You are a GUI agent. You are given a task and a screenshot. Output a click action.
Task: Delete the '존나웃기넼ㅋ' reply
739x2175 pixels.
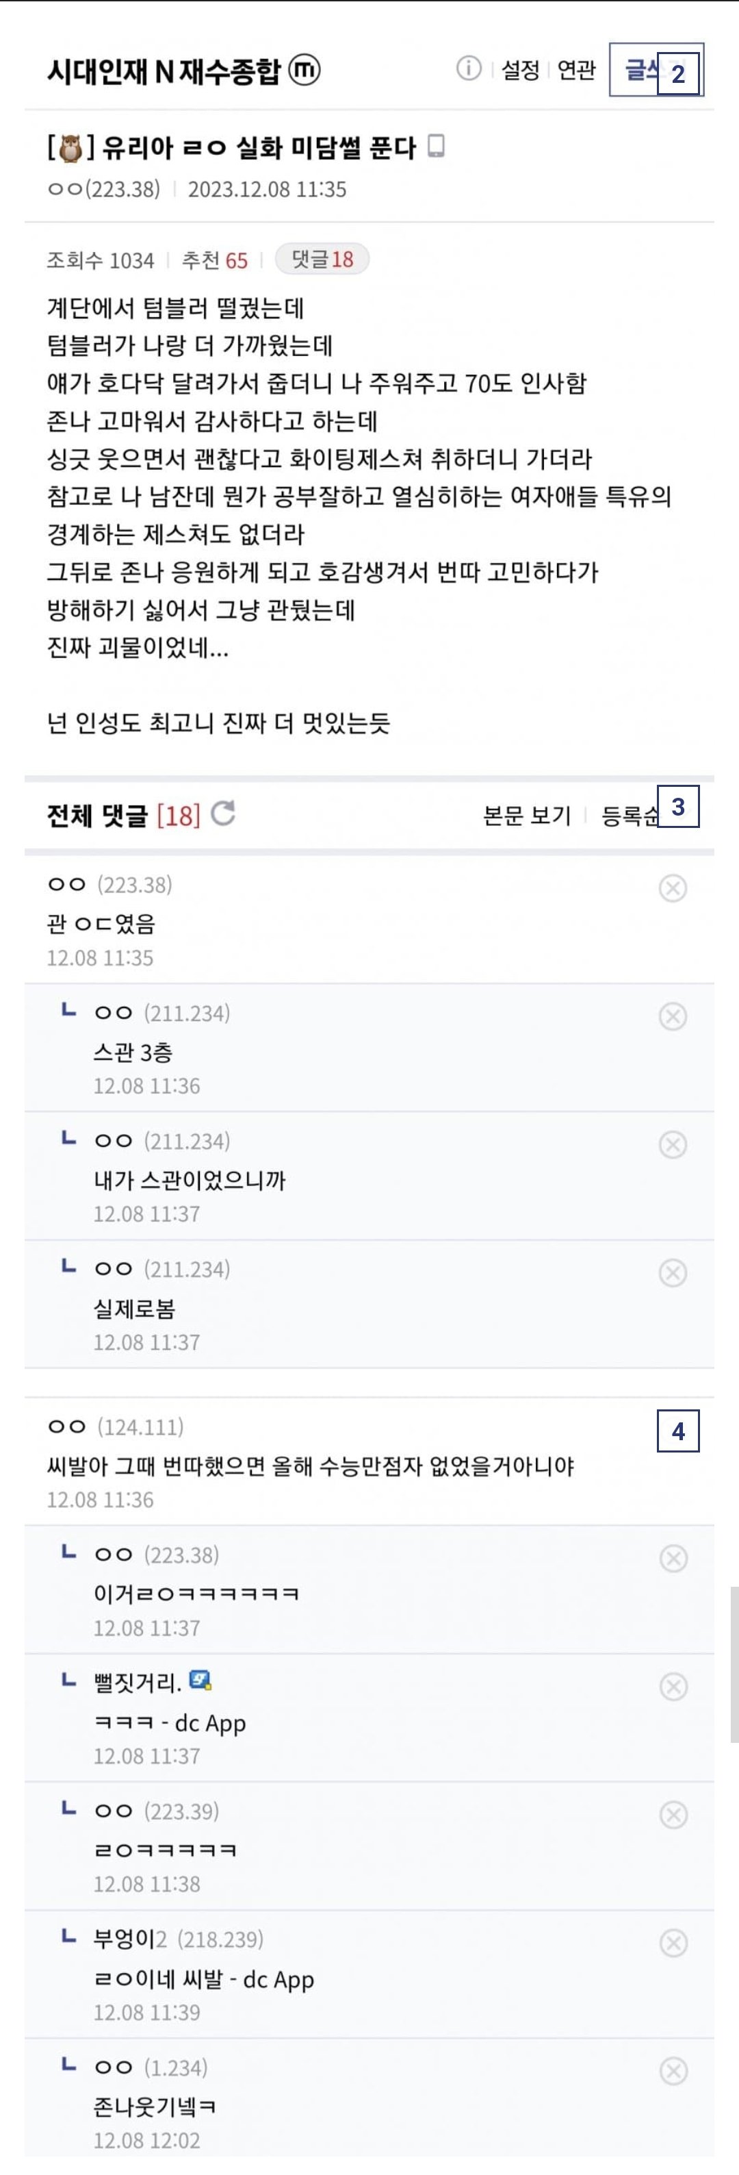[x=673, y=2070]
